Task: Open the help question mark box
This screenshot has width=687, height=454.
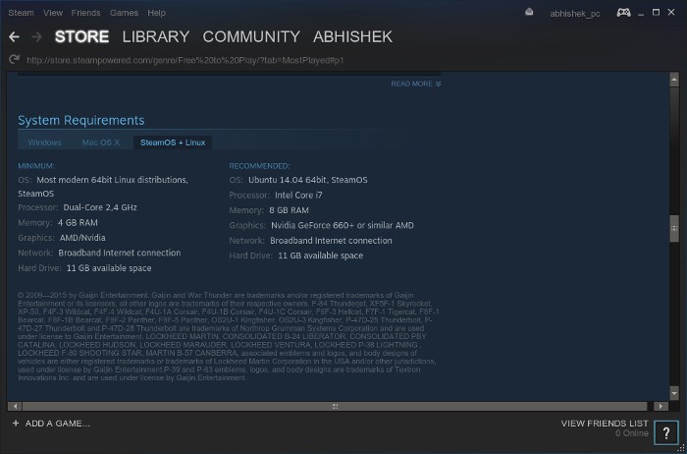Action: [x=666, y=433]
